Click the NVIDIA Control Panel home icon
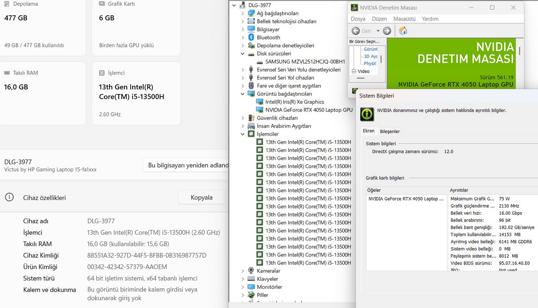 (x=403, y=31)
